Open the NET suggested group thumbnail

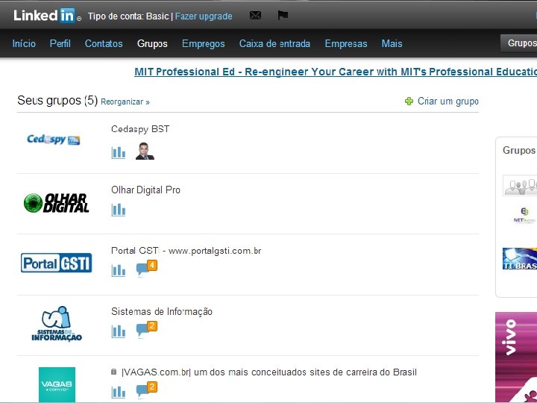click(x=524, y=216)
